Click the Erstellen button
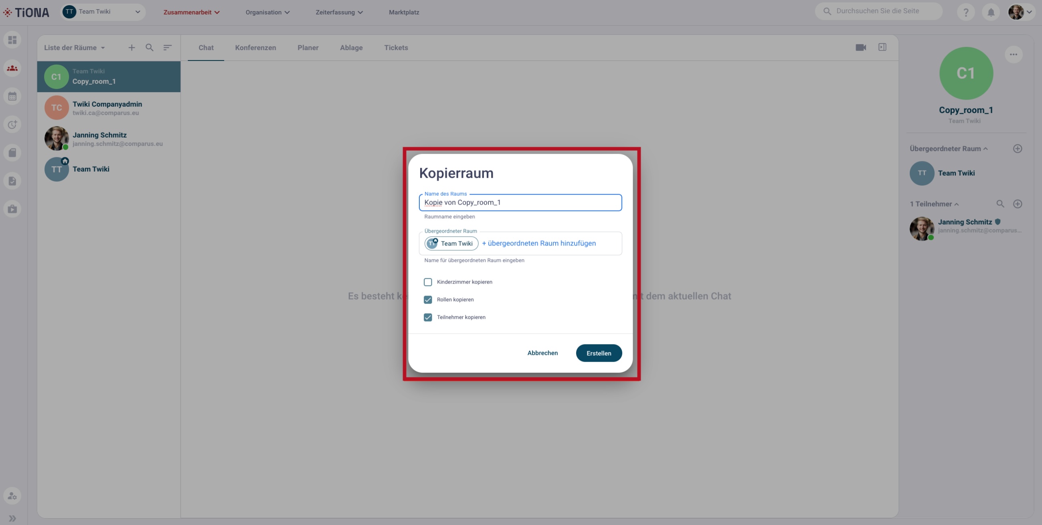The height and width of the screenshot is (525, 1042). point(599,353)
